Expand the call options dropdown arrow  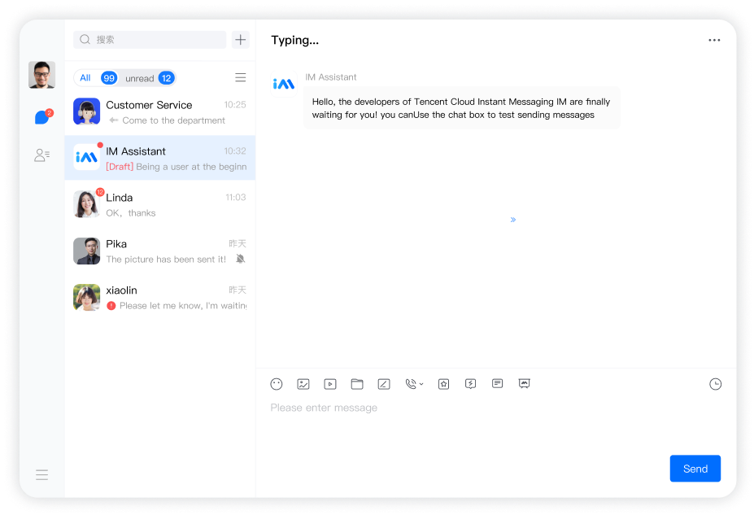[421, 384]
